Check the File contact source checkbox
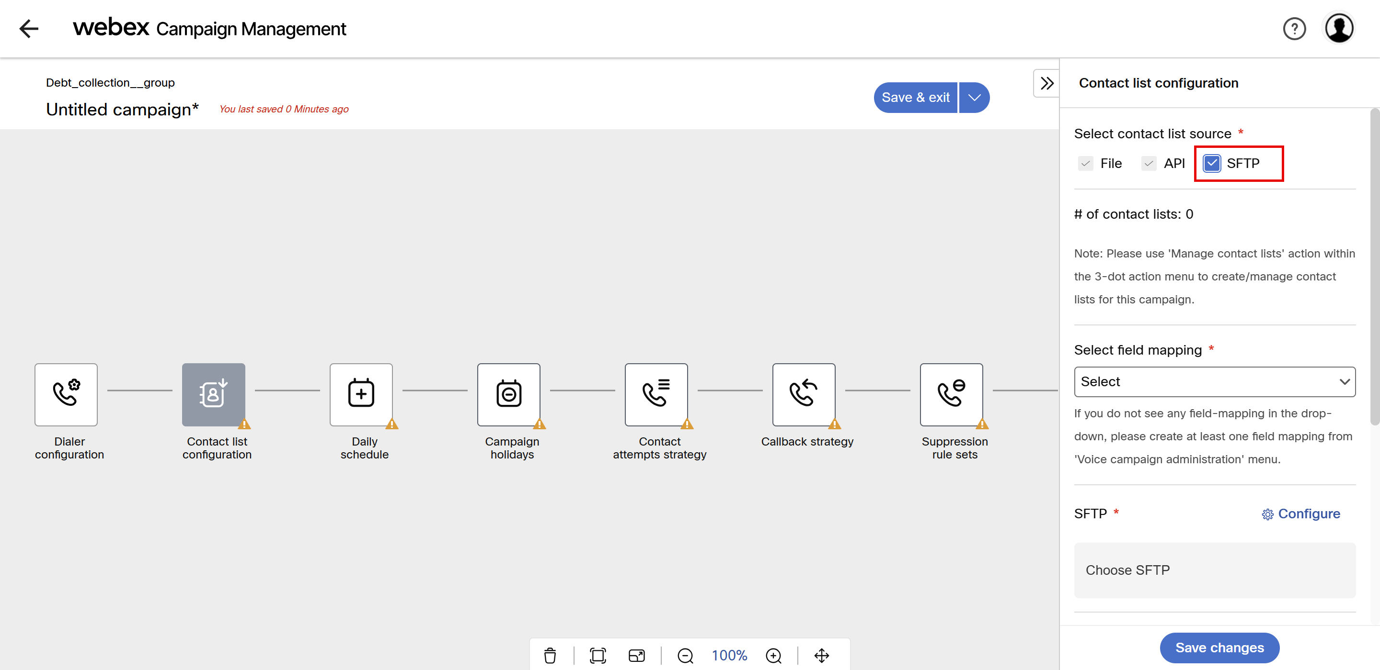 1086,163
